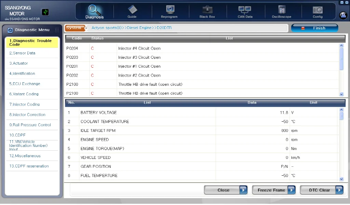Click the Status column header

pos(97,38)
